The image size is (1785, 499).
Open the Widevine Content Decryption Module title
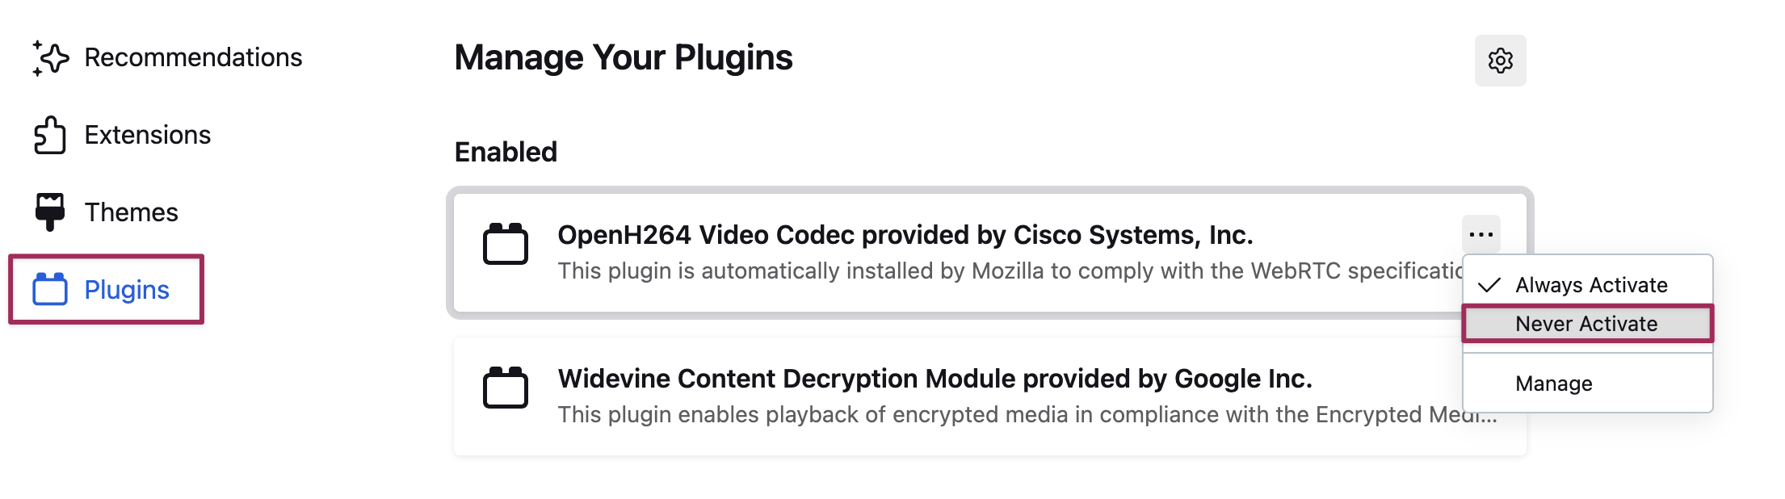point(934,379)
